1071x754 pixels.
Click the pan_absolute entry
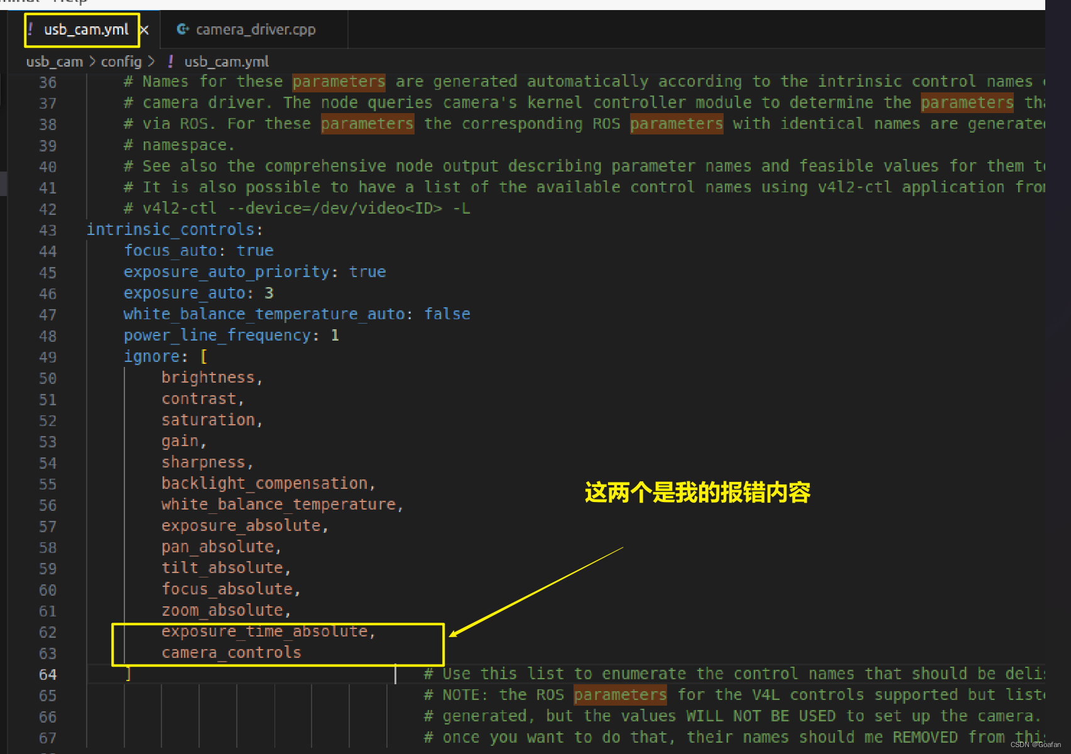(x=217, y=547)
